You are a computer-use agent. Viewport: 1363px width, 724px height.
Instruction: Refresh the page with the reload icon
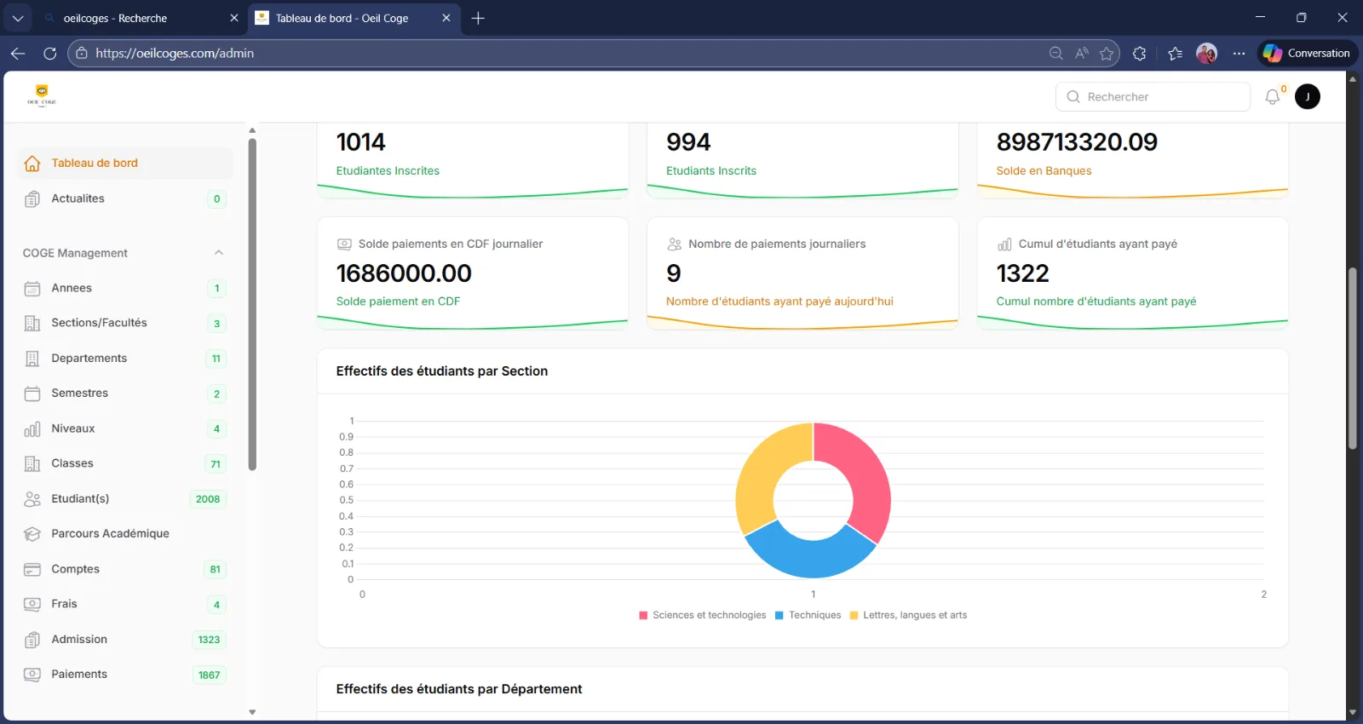click(50, 53)
